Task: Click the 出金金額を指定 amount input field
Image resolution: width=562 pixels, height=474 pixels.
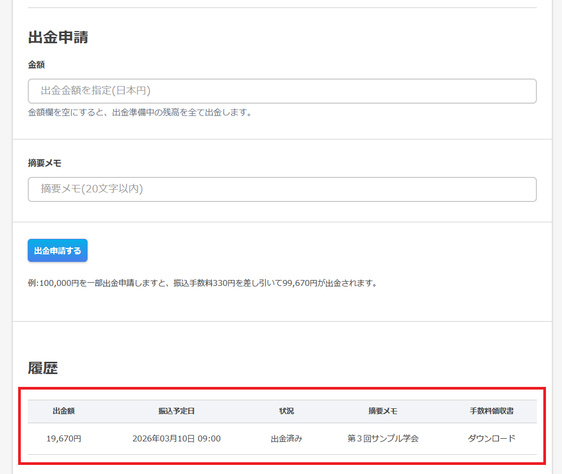Action: [x=282, y=91]
